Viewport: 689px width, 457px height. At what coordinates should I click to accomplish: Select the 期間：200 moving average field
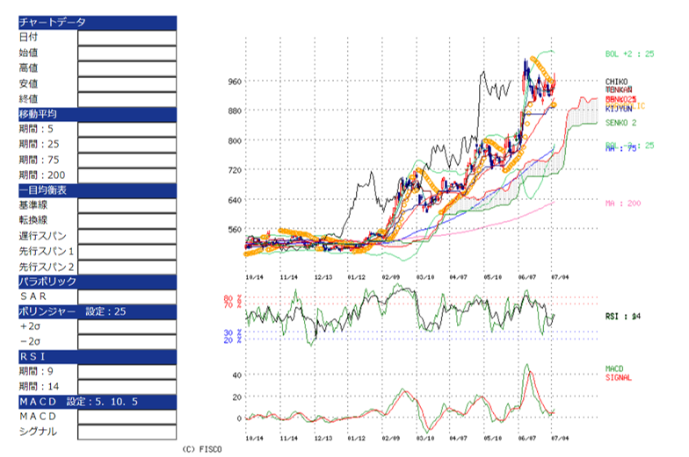[127, 175]
